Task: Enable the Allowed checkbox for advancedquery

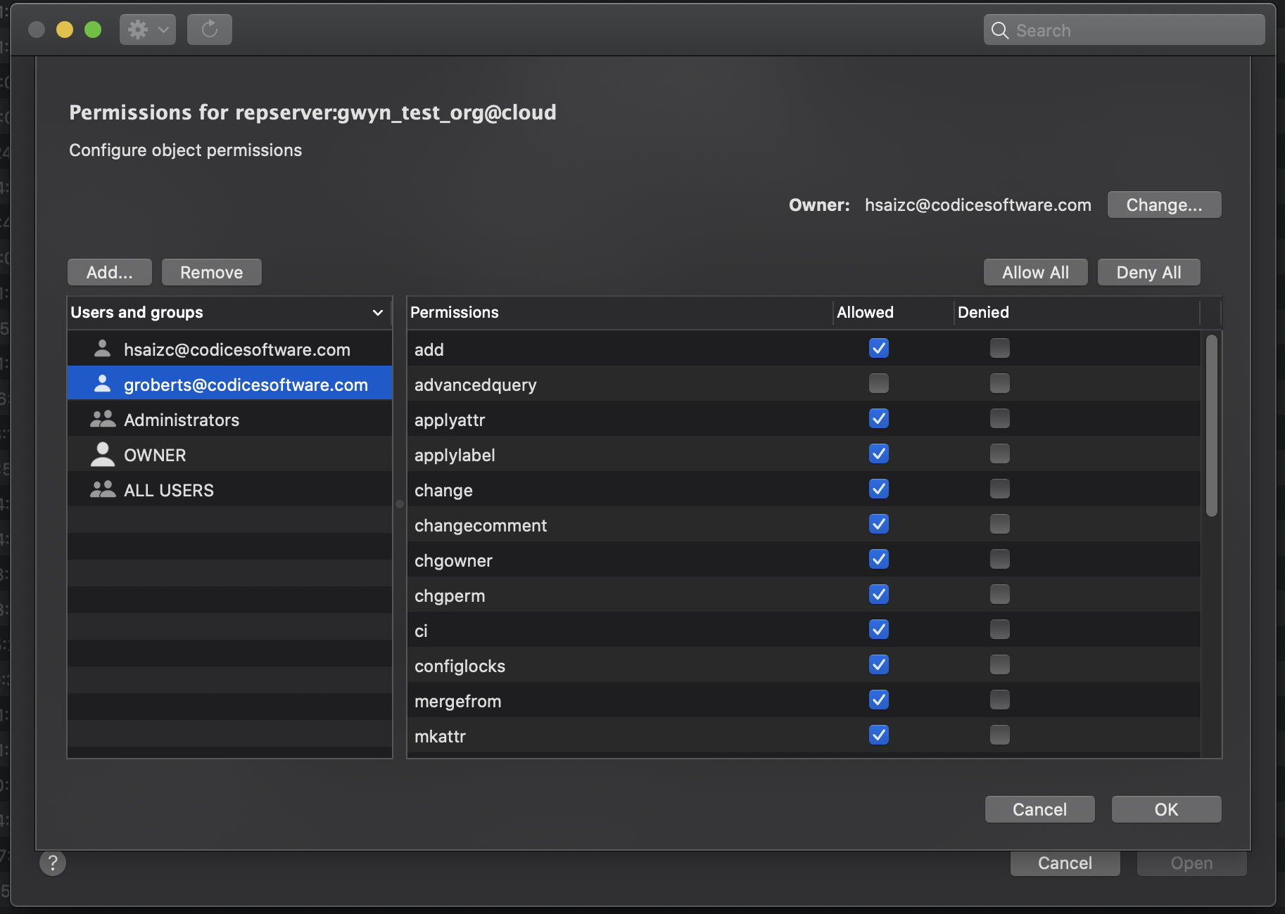Action: click(878, 383)
